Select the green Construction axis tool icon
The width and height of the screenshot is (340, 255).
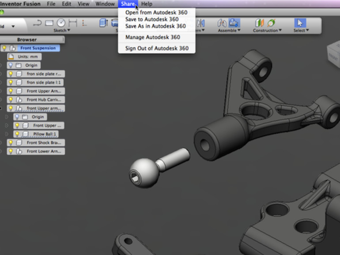[x=271, y=23]
